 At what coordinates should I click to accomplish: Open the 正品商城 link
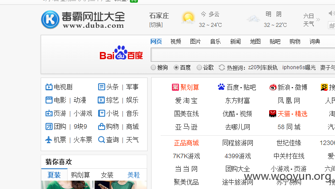pos(187,143)
